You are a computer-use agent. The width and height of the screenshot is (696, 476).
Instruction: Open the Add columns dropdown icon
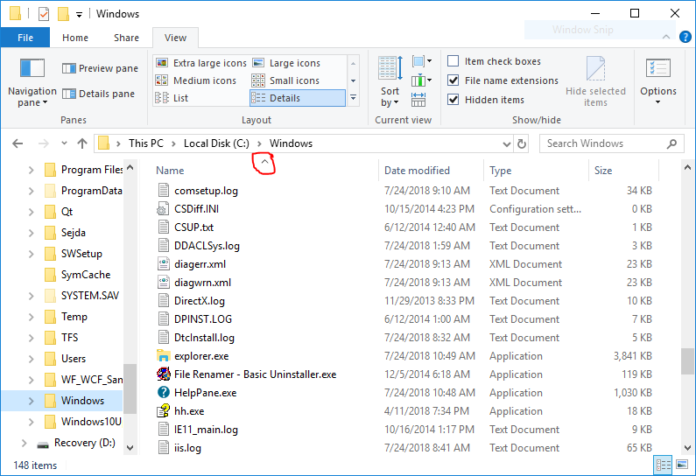422,80
